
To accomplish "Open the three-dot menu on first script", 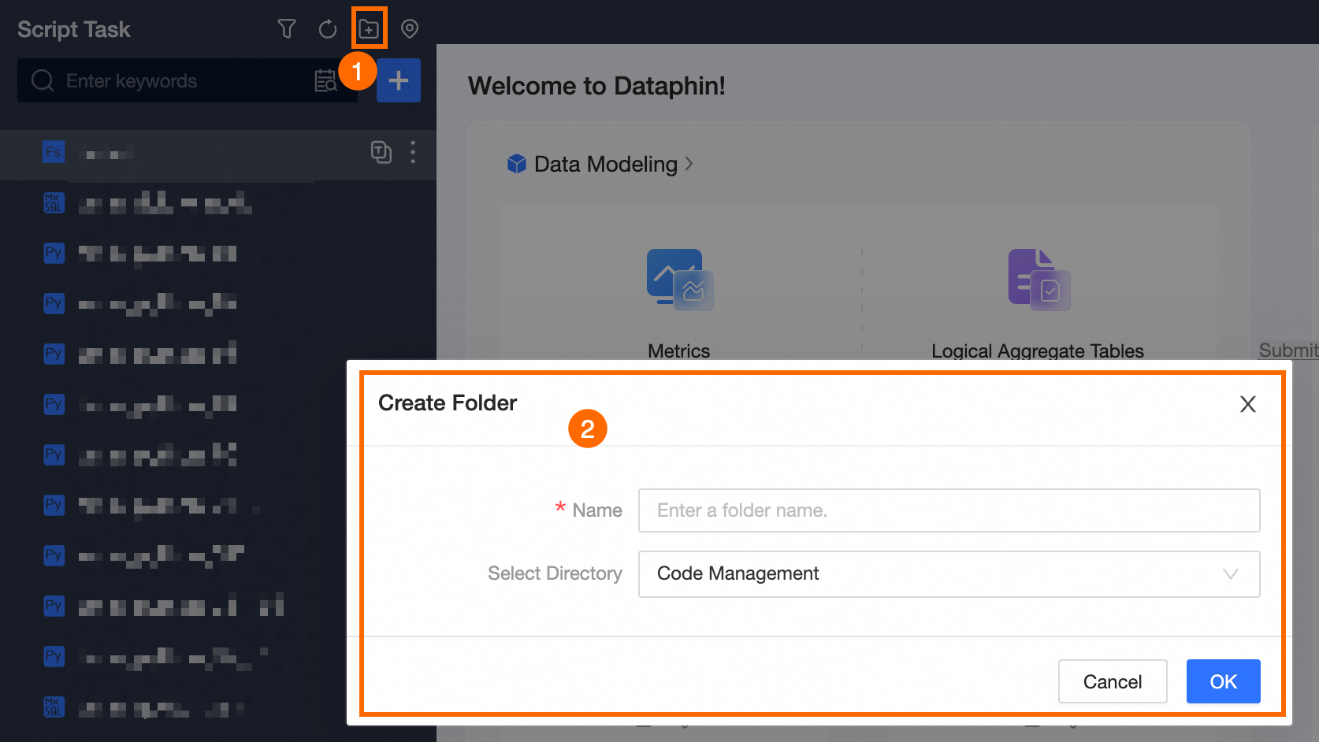I will [x=413, y=153].
